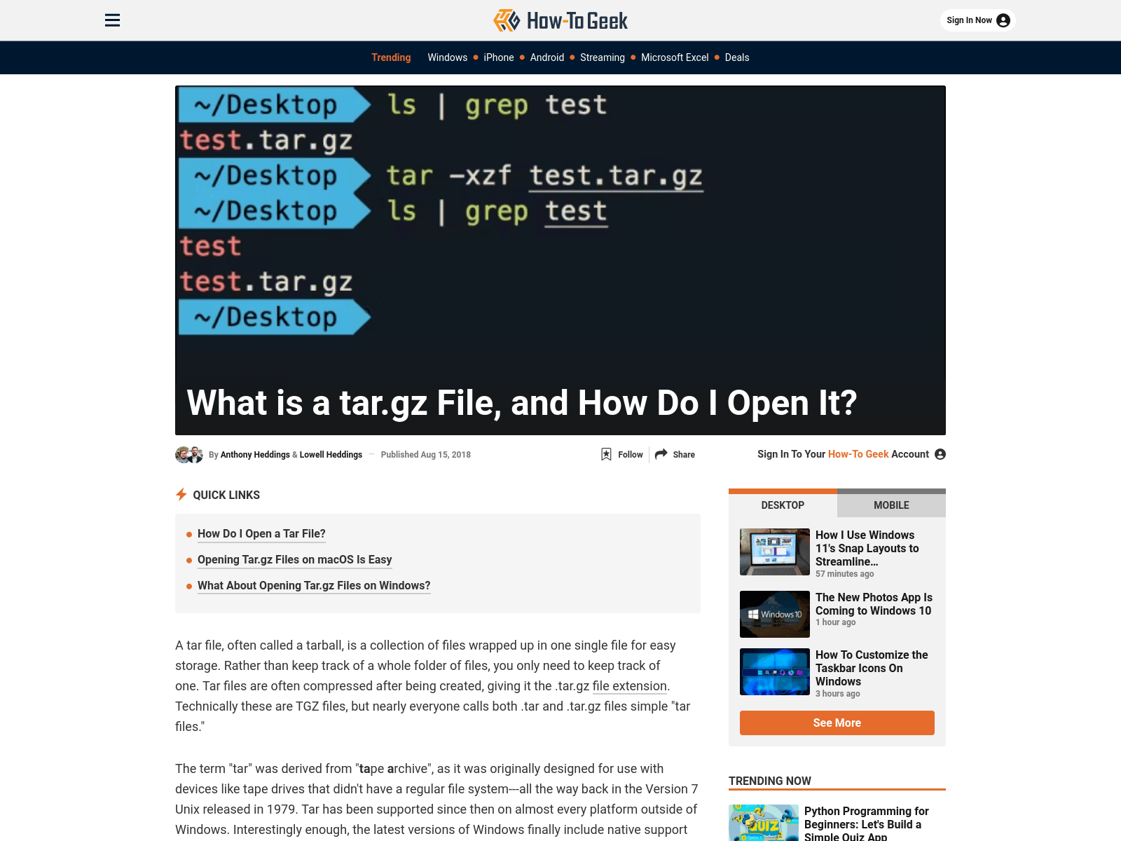This screenshot has height=841, width=1121.
Task: Click the See More button
Action: [837, 723]
